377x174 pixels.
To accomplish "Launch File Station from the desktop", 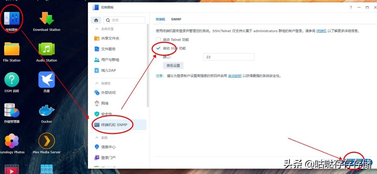I will coord(12,49).
